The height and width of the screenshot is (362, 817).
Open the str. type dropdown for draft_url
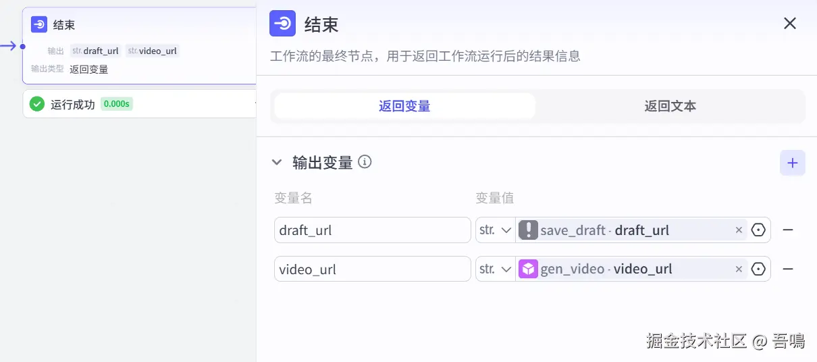[496, 230]
